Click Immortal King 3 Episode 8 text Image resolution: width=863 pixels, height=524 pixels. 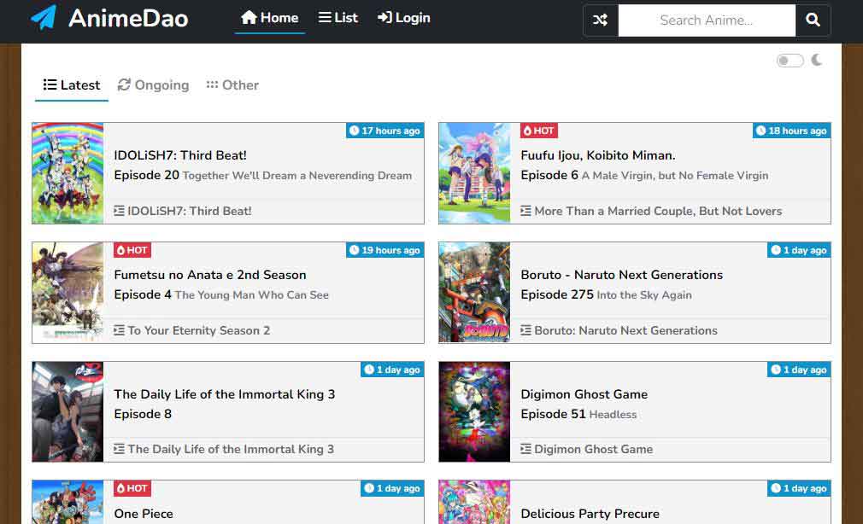(143, 414)
